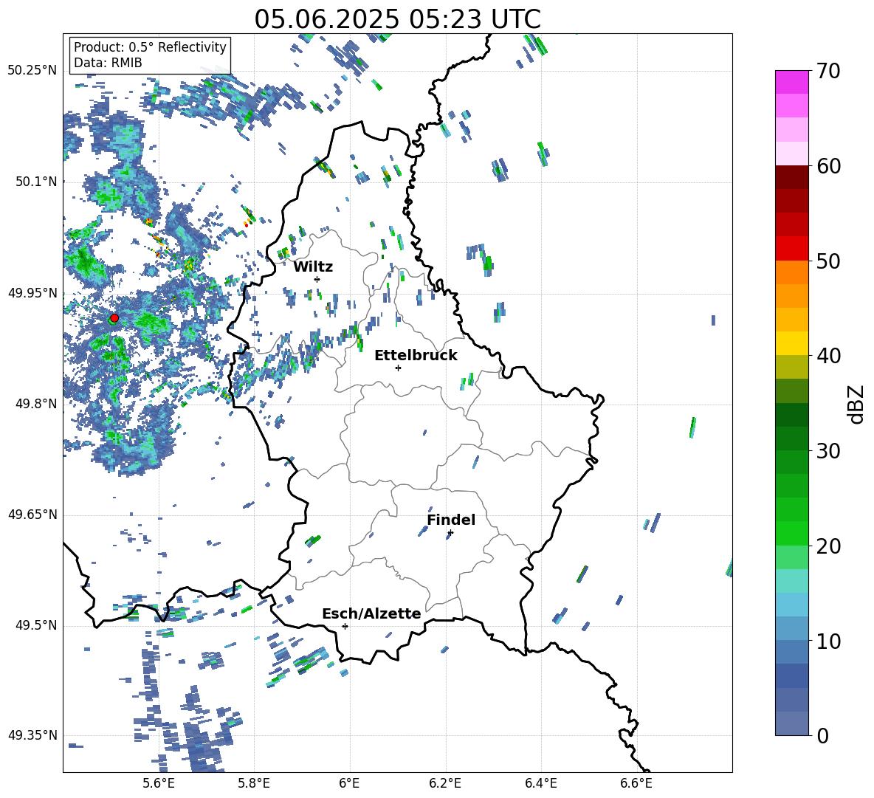Click the Esch/Alzette station label
Viewport: 874px width, 798px height.
(x=371, y=614)
